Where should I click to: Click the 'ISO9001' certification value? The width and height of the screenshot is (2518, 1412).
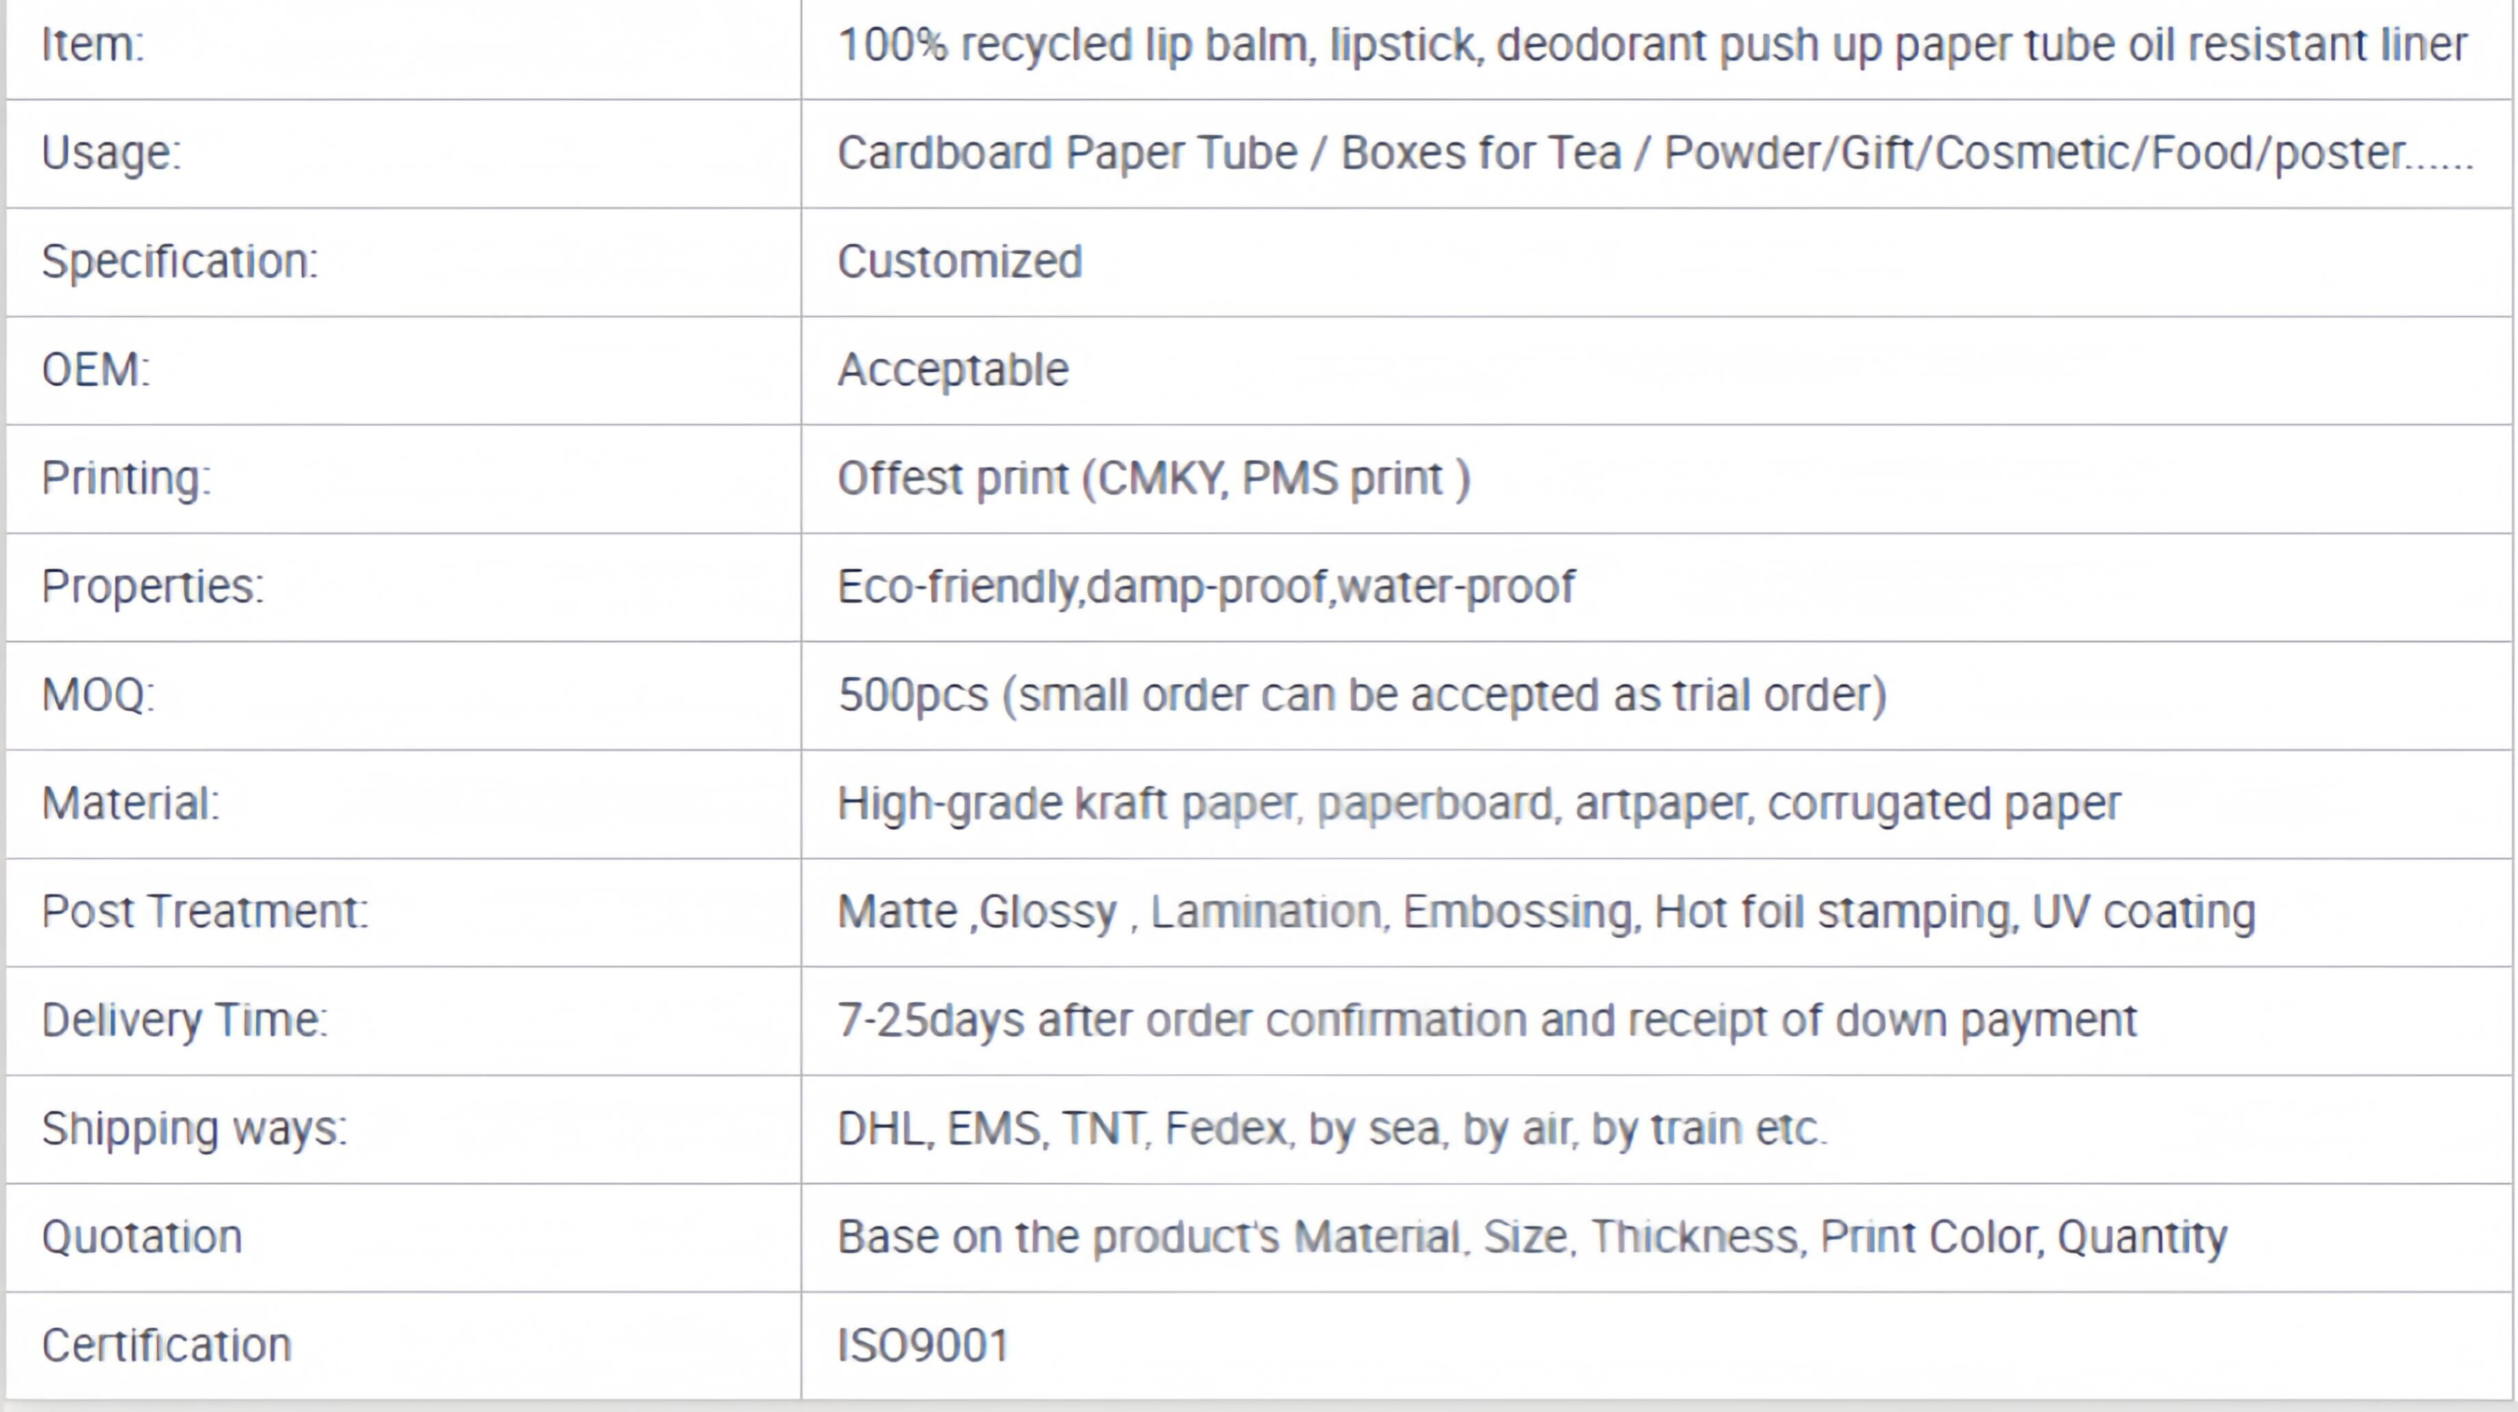(x=923, y=1346)
